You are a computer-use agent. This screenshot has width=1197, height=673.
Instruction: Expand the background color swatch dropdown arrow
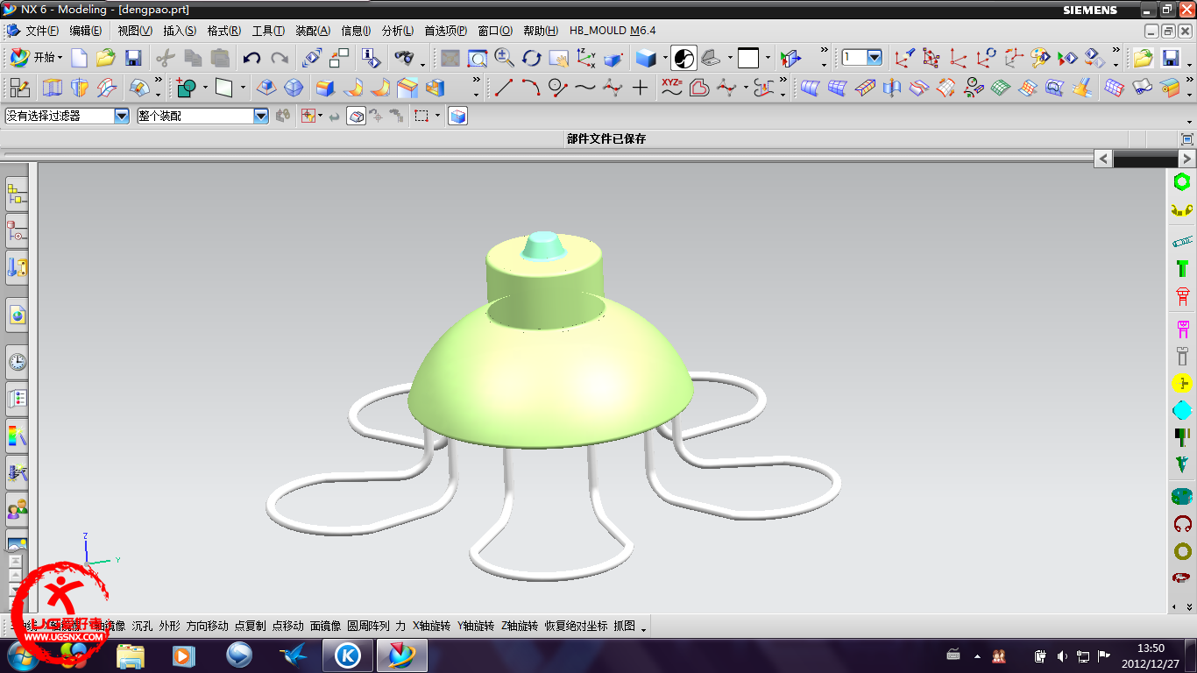click(768, 60)
